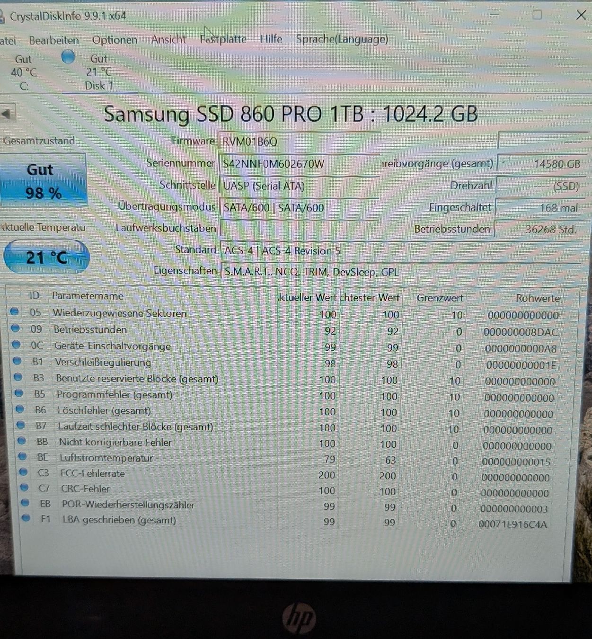Go to previous disk with left arrow

[x=7, y=114]
